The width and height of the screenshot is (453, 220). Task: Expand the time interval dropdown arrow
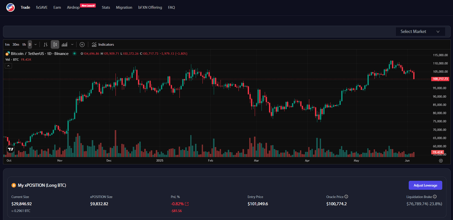point(35,45)
